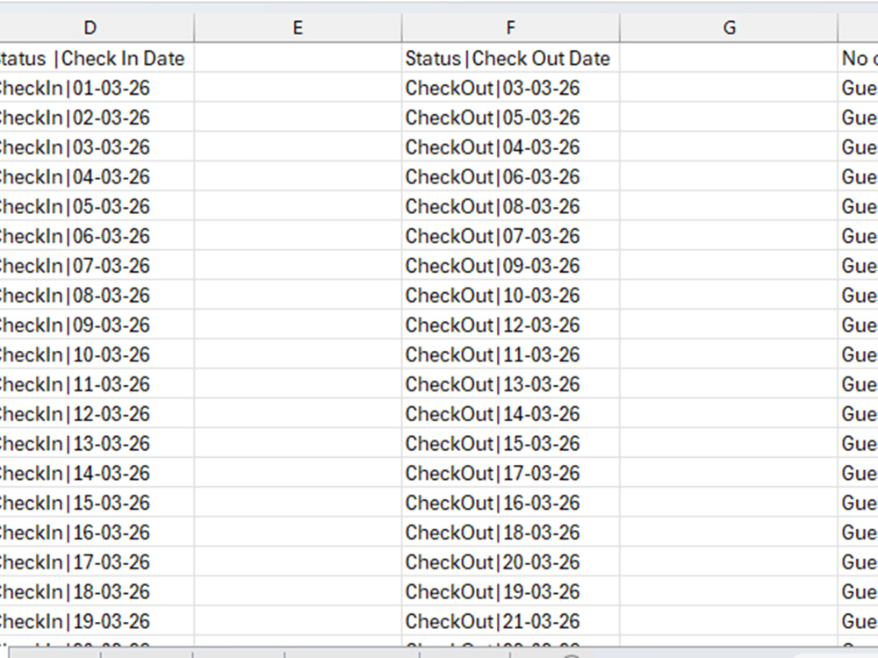Select column G header
This screenshot has height=658, width=878.
pyautogui.click(x=729, y=28)
